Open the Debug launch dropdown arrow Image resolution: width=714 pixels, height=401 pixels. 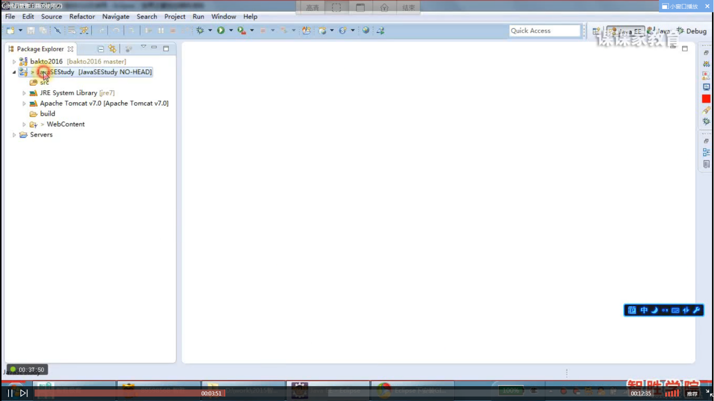coord(210,31)
